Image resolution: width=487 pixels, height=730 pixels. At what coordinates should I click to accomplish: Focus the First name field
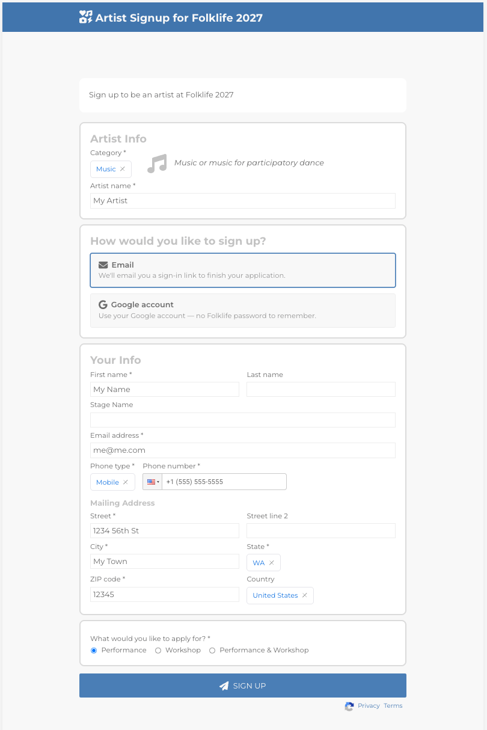click(165, 390)
